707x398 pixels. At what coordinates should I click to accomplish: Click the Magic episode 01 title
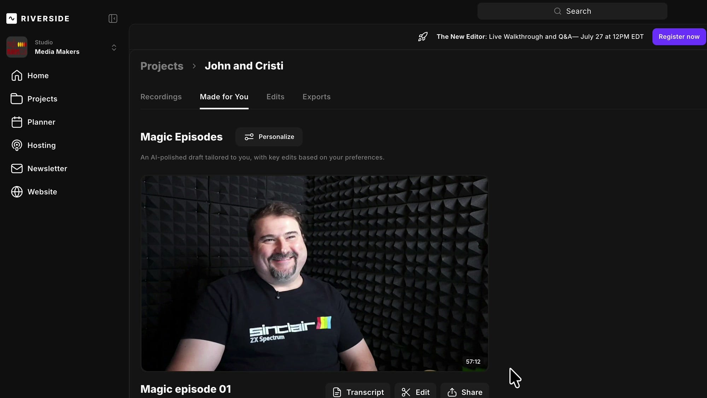coord(186,389)
